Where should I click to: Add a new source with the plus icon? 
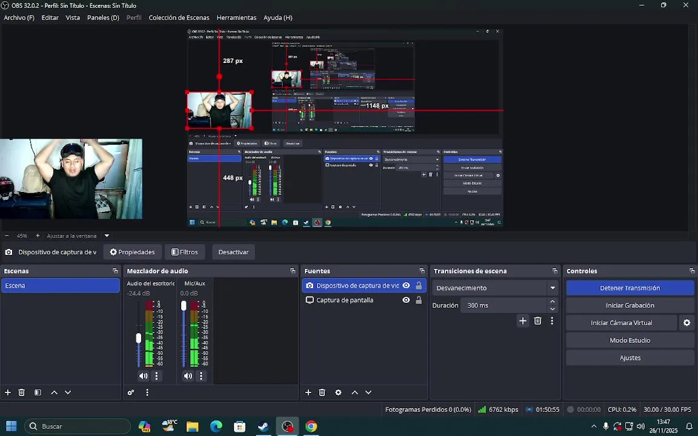pos(308,392)
